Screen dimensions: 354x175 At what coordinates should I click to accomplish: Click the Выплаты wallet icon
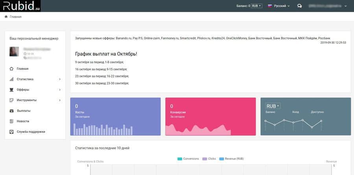[11, 111]
